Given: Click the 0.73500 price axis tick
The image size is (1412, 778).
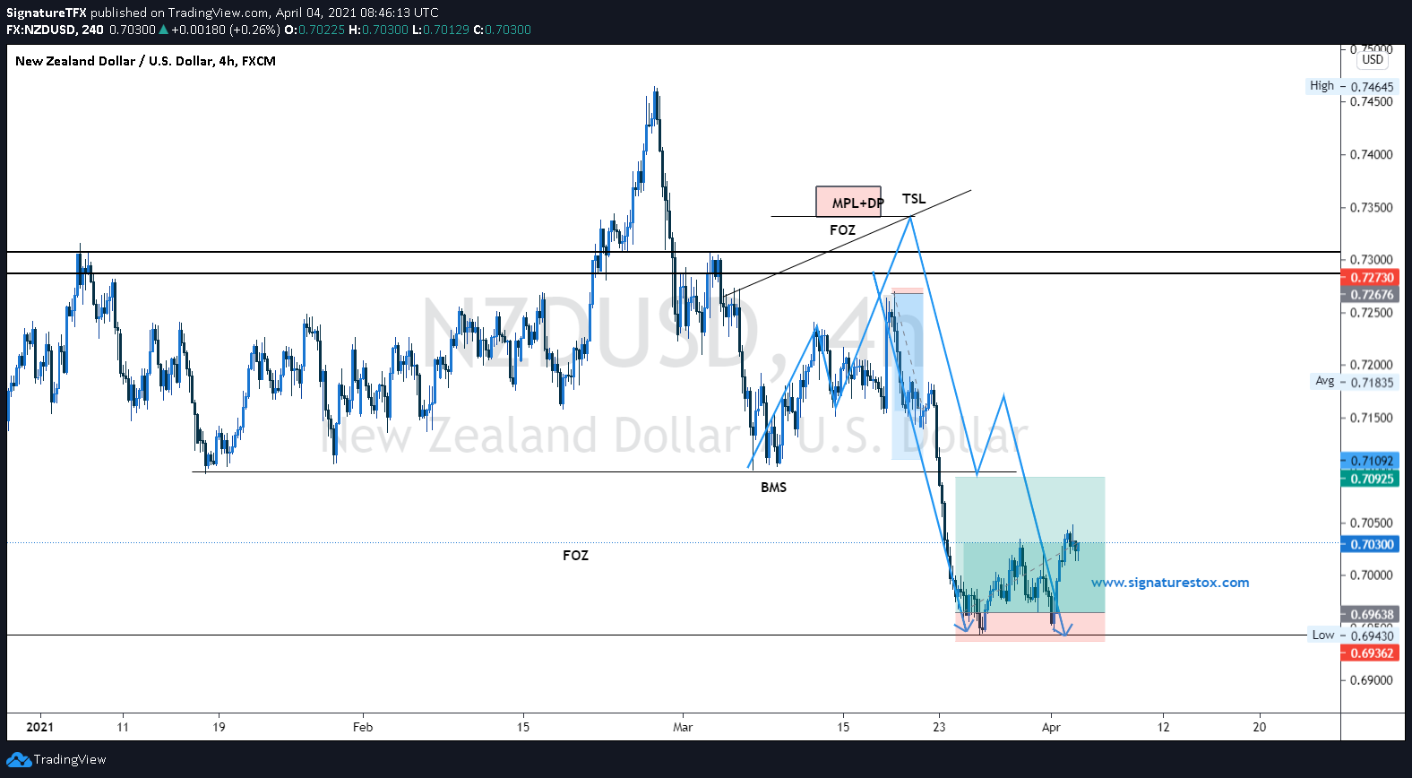Looking at the screenshot, I should click(x=1372, y=208).
